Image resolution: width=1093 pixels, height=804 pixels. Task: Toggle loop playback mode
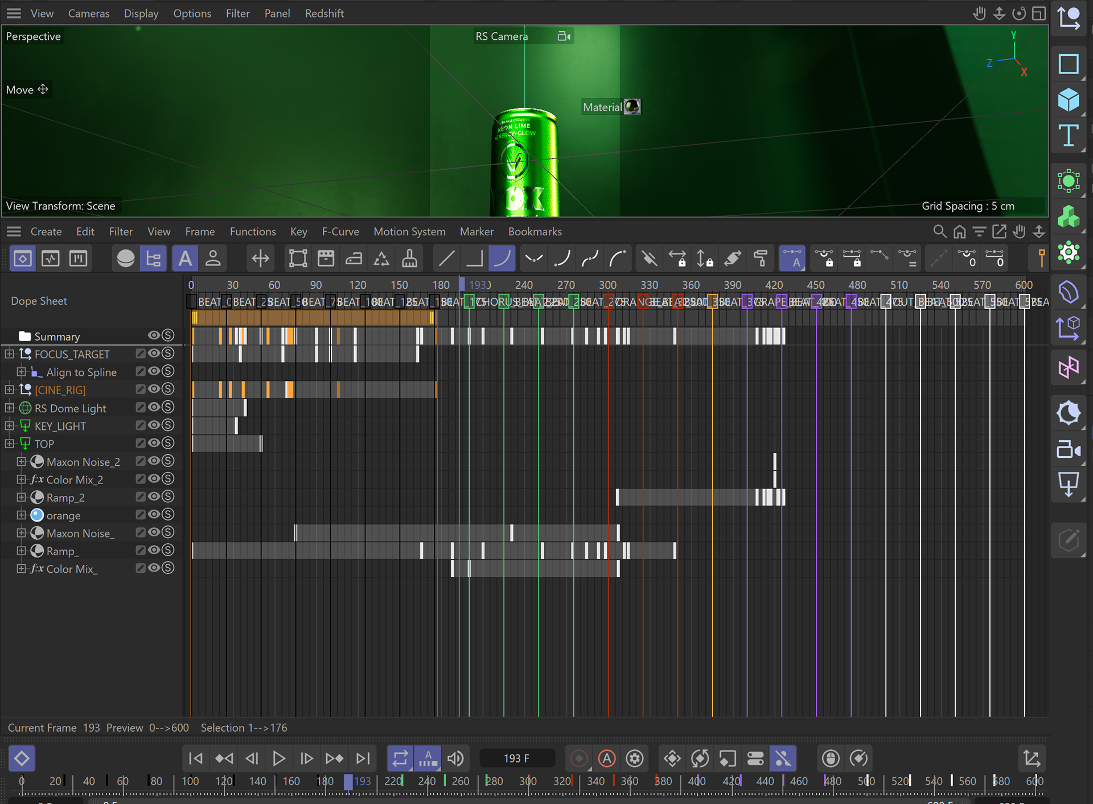400,758
